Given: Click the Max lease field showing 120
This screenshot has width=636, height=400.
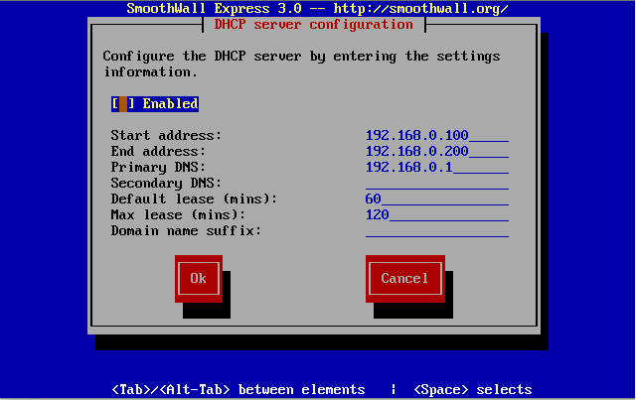Looking at the screenshot, I should [436, 214].
